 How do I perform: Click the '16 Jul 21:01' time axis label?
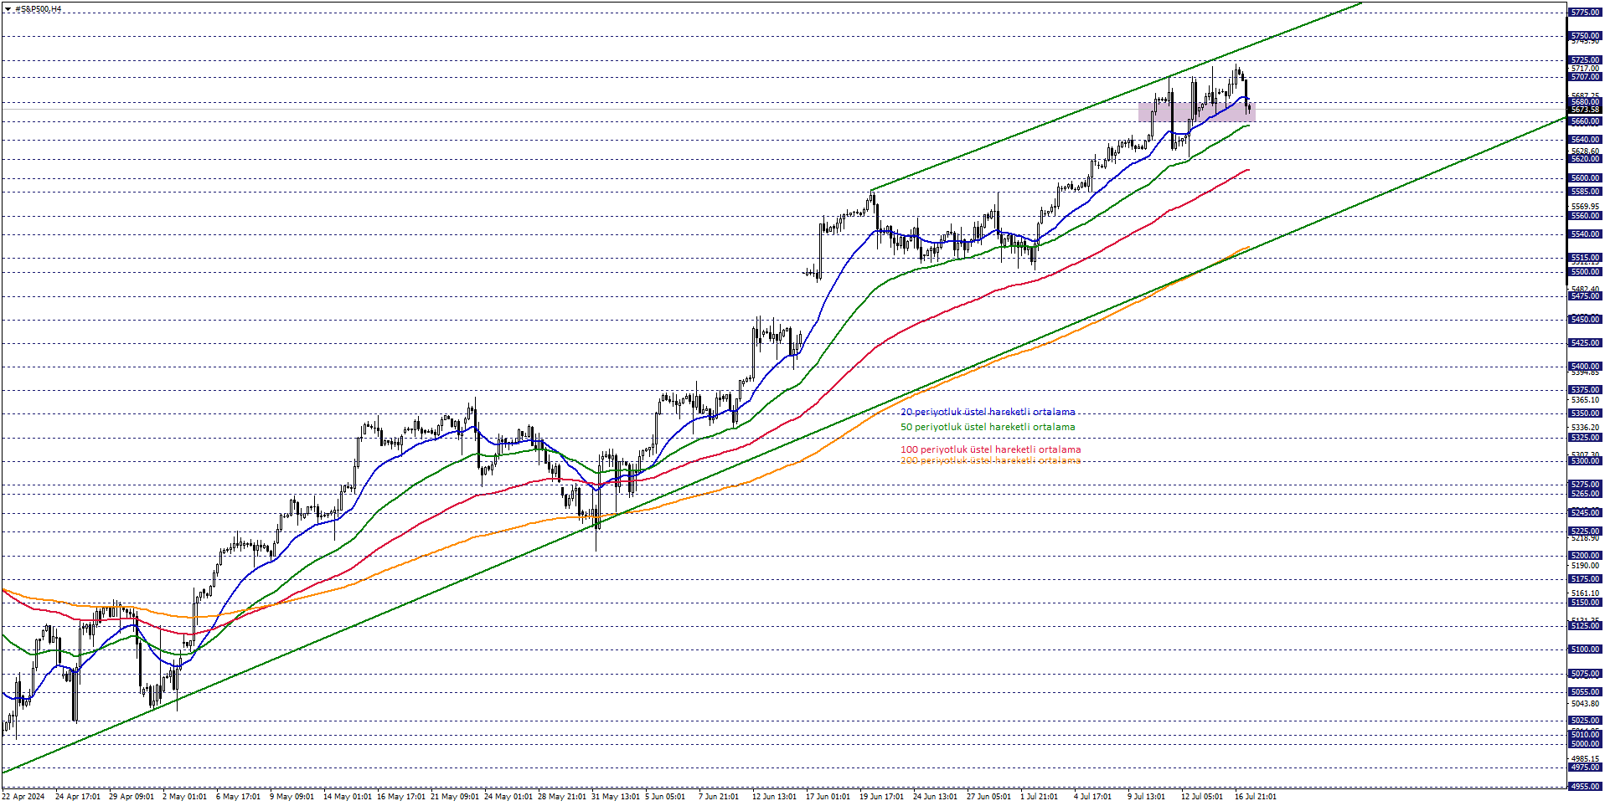click(1256, 797)
